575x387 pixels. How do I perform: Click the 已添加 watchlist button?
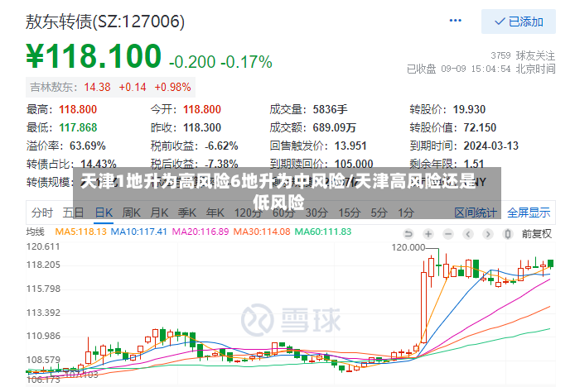tap(518, 22)
